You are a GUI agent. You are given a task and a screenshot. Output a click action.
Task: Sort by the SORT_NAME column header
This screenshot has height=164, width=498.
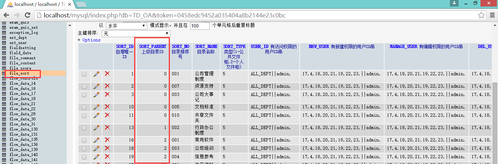tap(206, 47)
